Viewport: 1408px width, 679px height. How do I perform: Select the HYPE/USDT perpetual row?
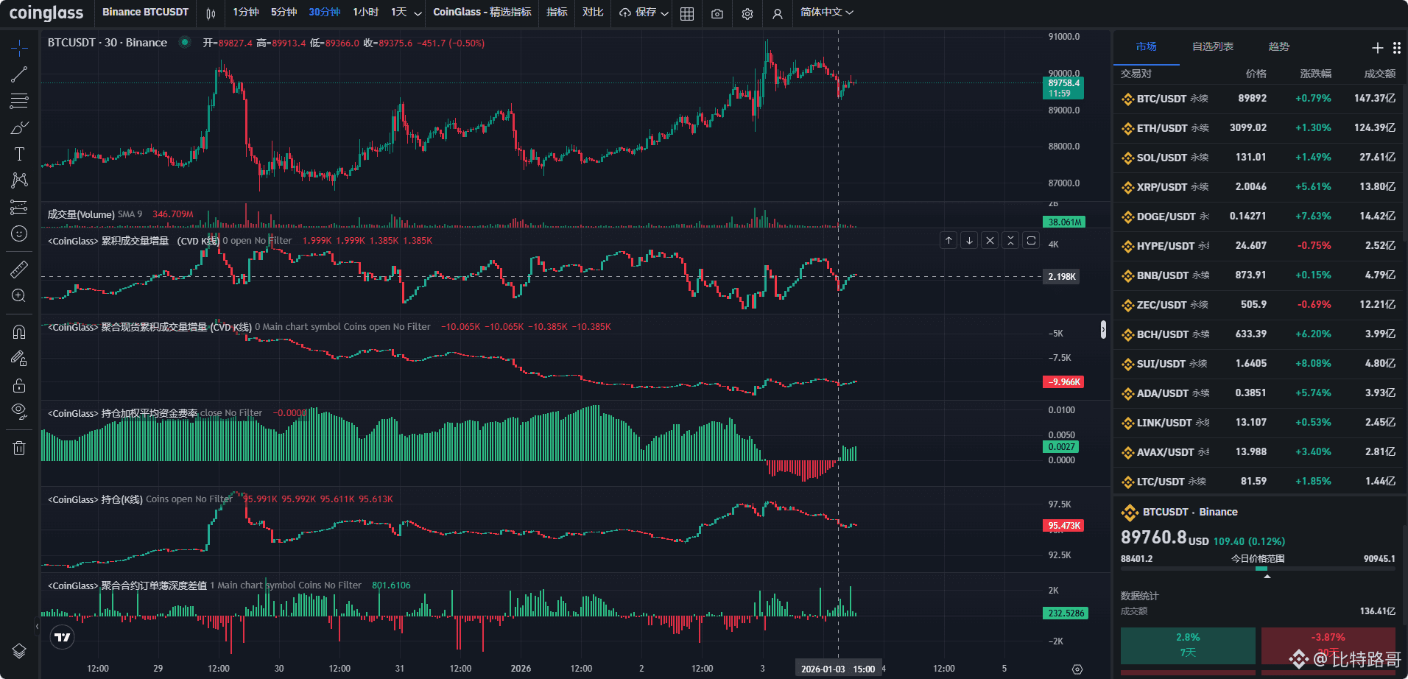pyautogui.click(x=1259, y=246)
